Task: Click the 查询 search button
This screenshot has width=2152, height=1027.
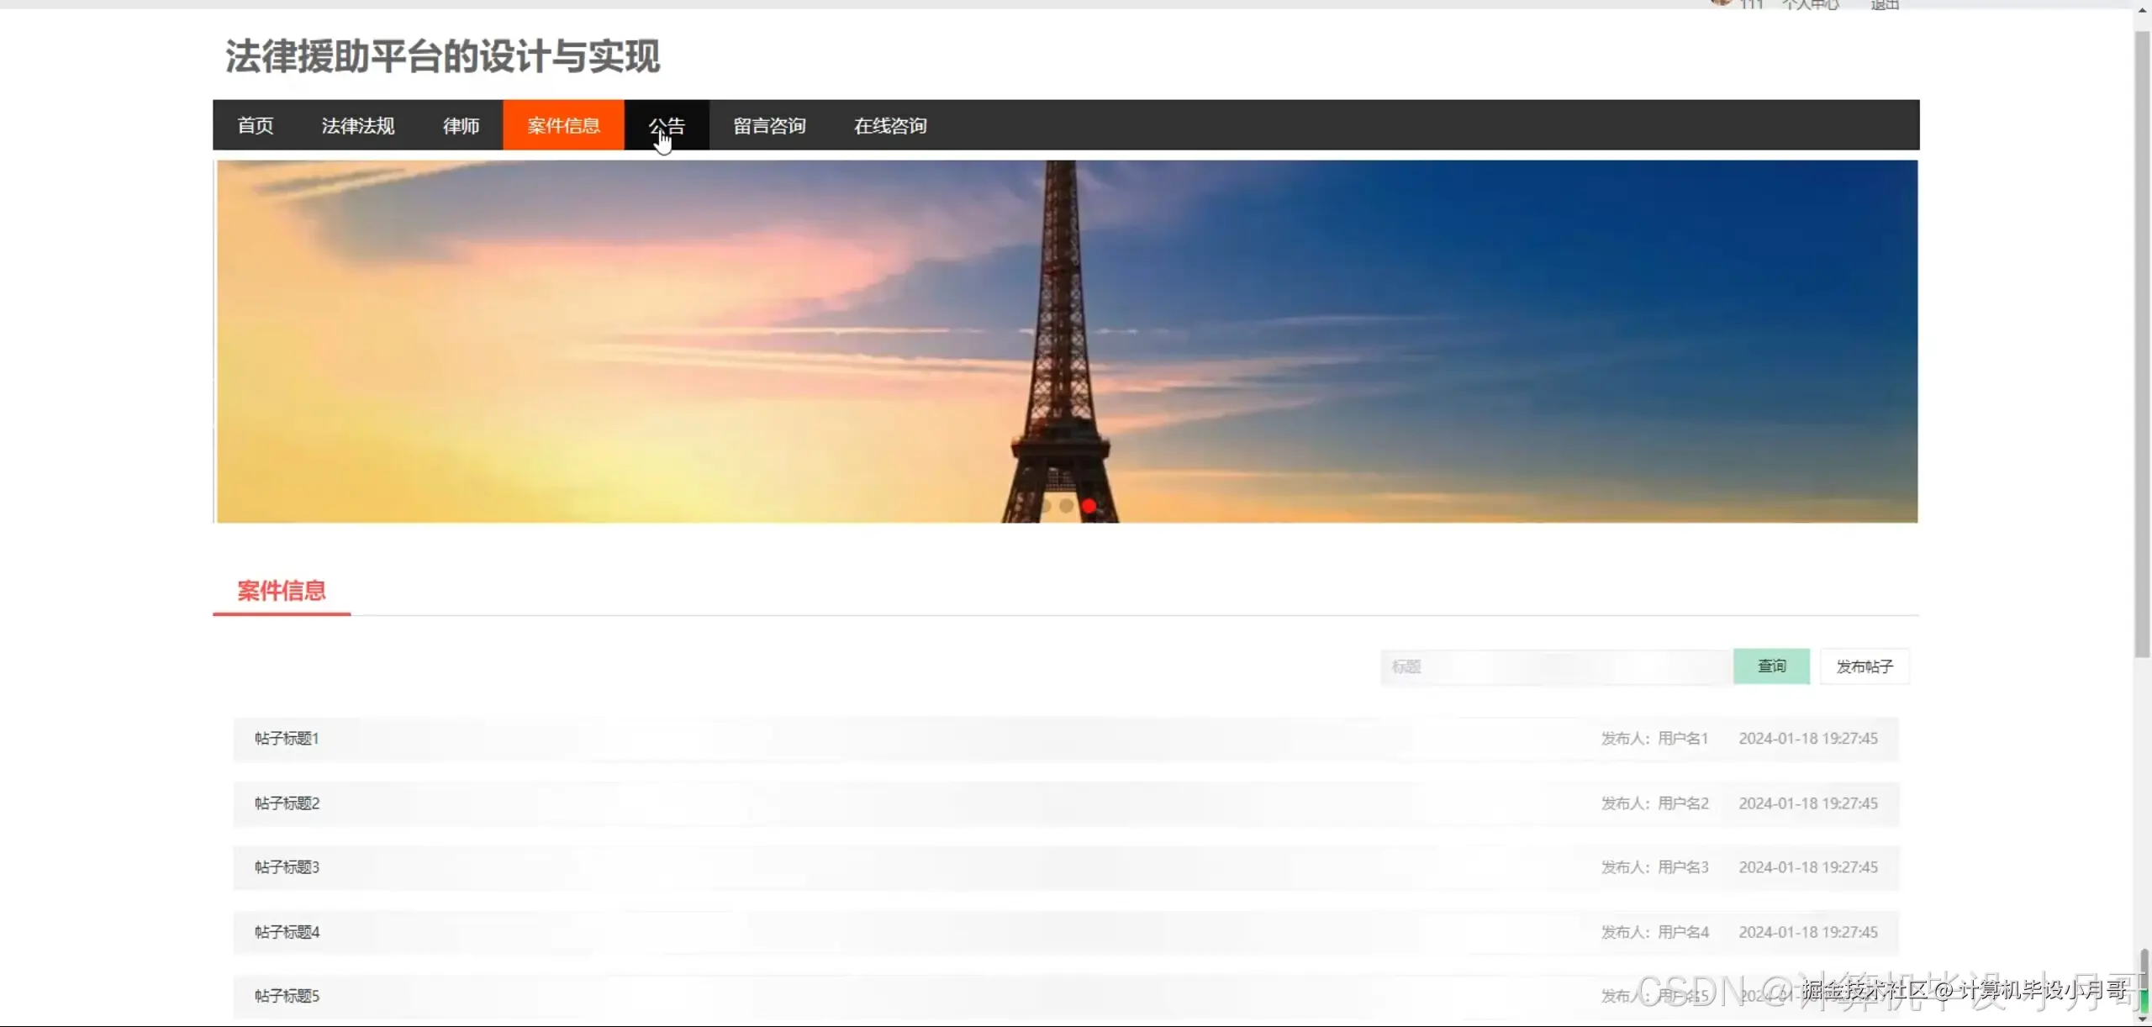Action: coord(1771,666)
